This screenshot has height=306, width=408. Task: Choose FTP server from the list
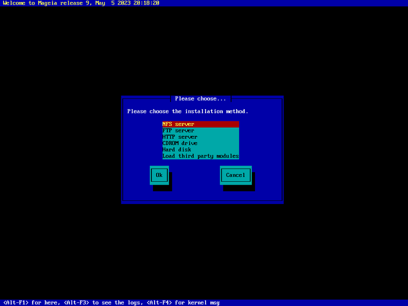[x=178, y=131]
